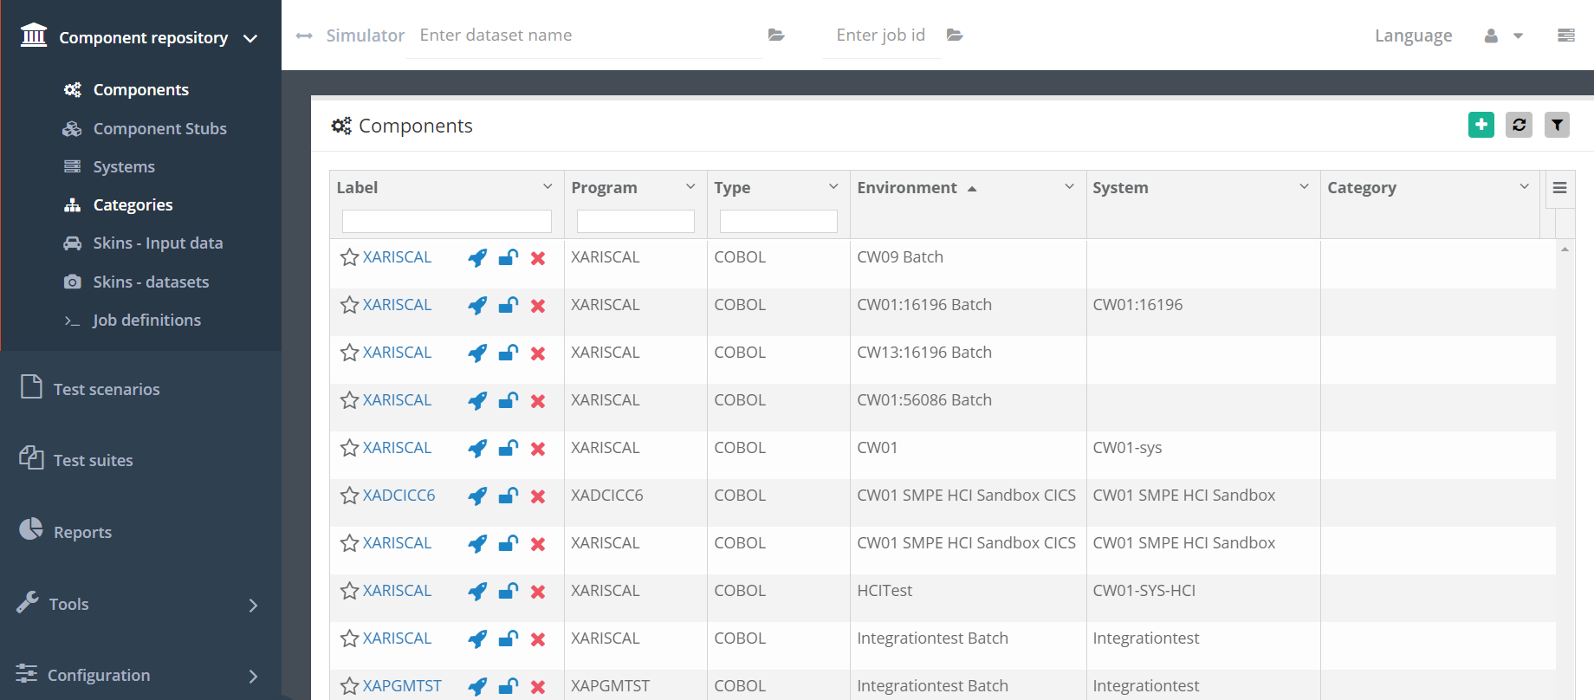Open user account dropdown arrow
The image size is (1594, 700).
point(1518,36)
